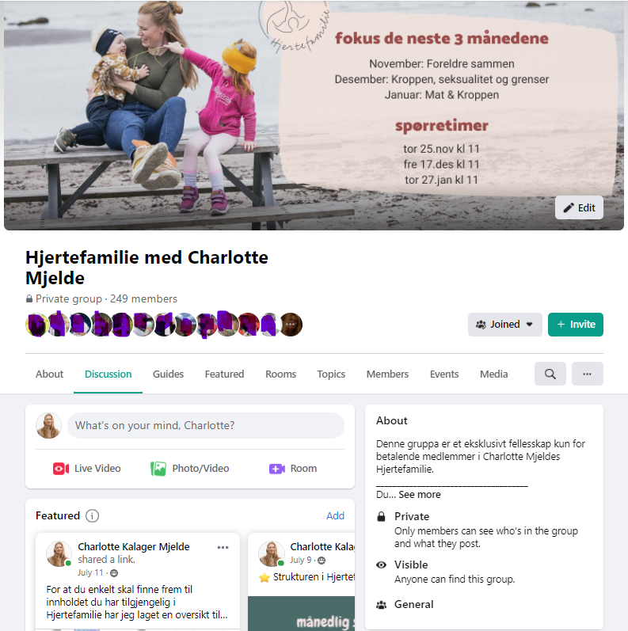Screen dimensions: 628x631
Task: Click Add in Featured section
Action: tap(335, 516)
